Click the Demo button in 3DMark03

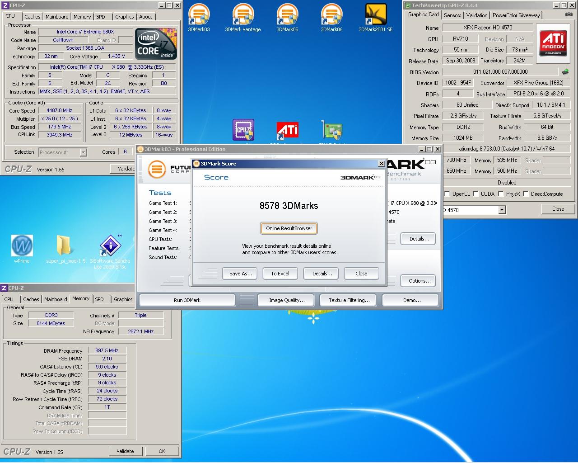[x=411, y=300]
